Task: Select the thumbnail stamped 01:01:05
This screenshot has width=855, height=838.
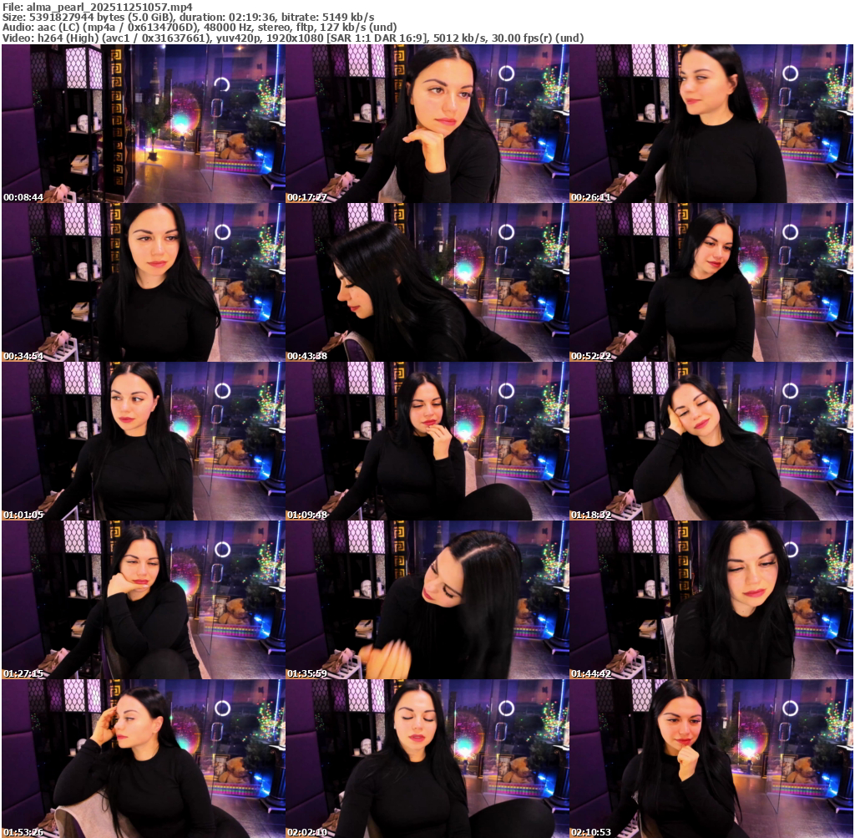Action: click(x=144, y=441)
